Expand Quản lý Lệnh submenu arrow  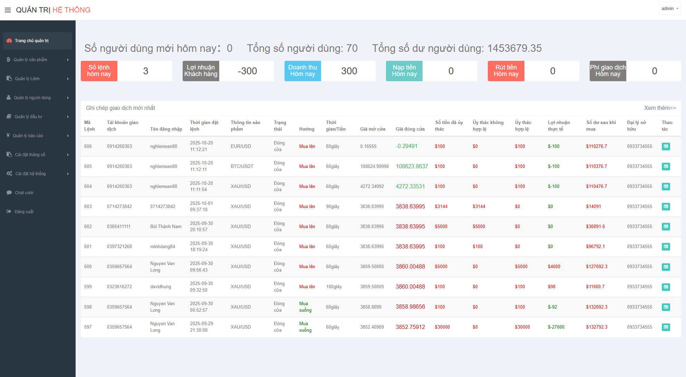[x=68, y=79]
